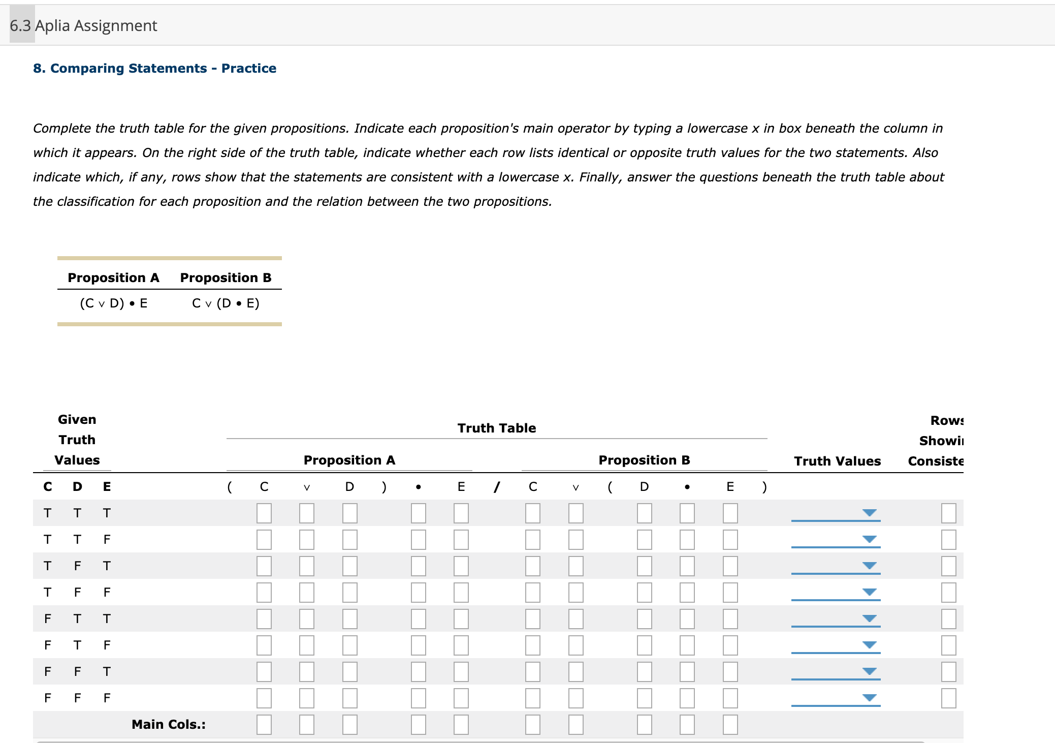Click the E column box in row FFF
This screenshot has height=743, width=1055.
point(460,698)
